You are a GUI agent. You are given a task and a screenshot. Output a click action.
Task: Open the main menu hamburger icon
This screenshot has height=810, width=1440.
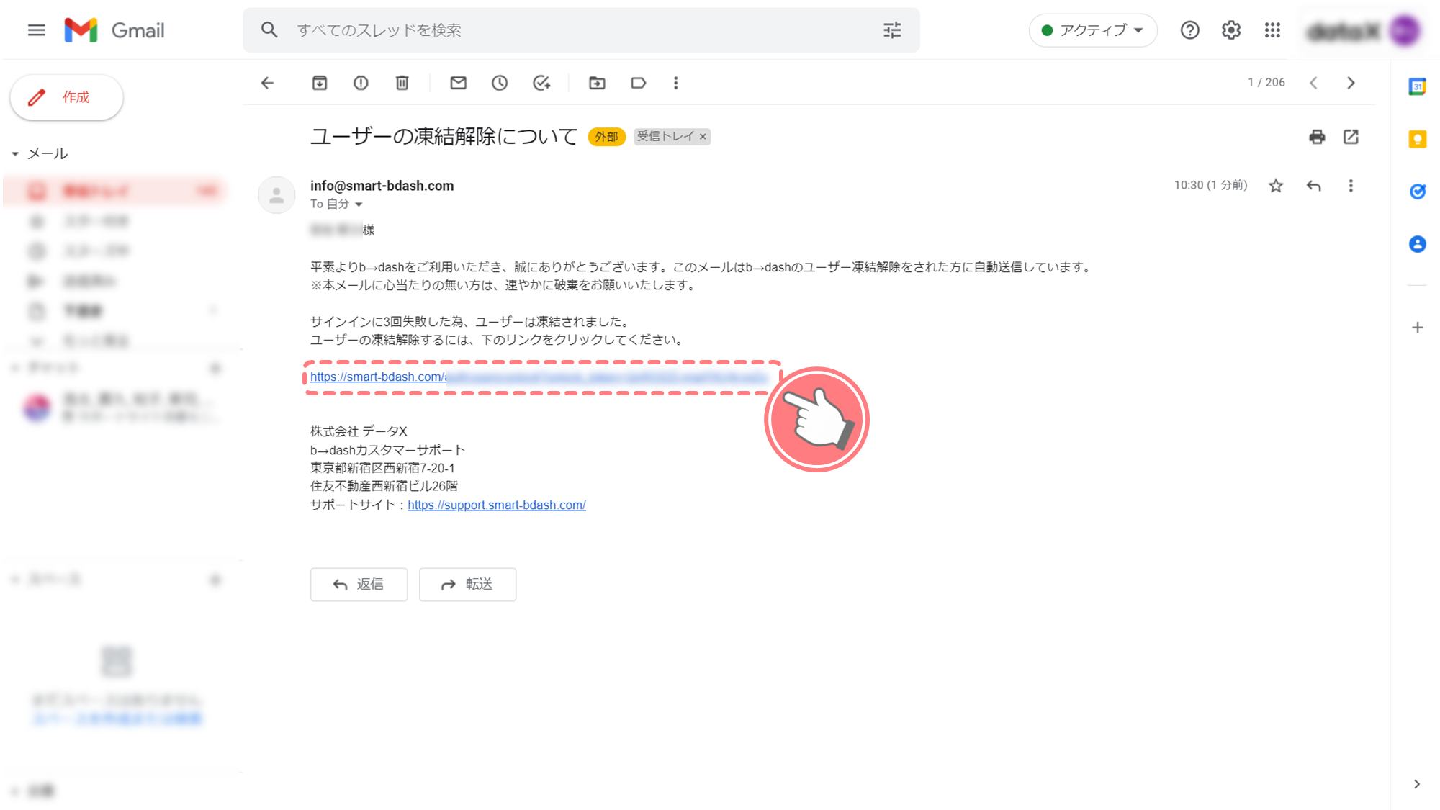pyautogui.click(x=37, y=30)
